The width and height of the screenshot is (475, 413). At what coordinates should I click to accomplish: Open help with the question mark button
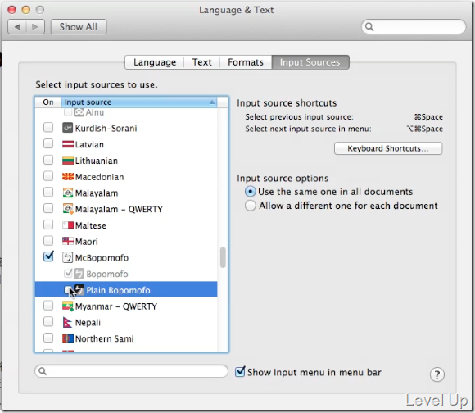pos(437,374)
